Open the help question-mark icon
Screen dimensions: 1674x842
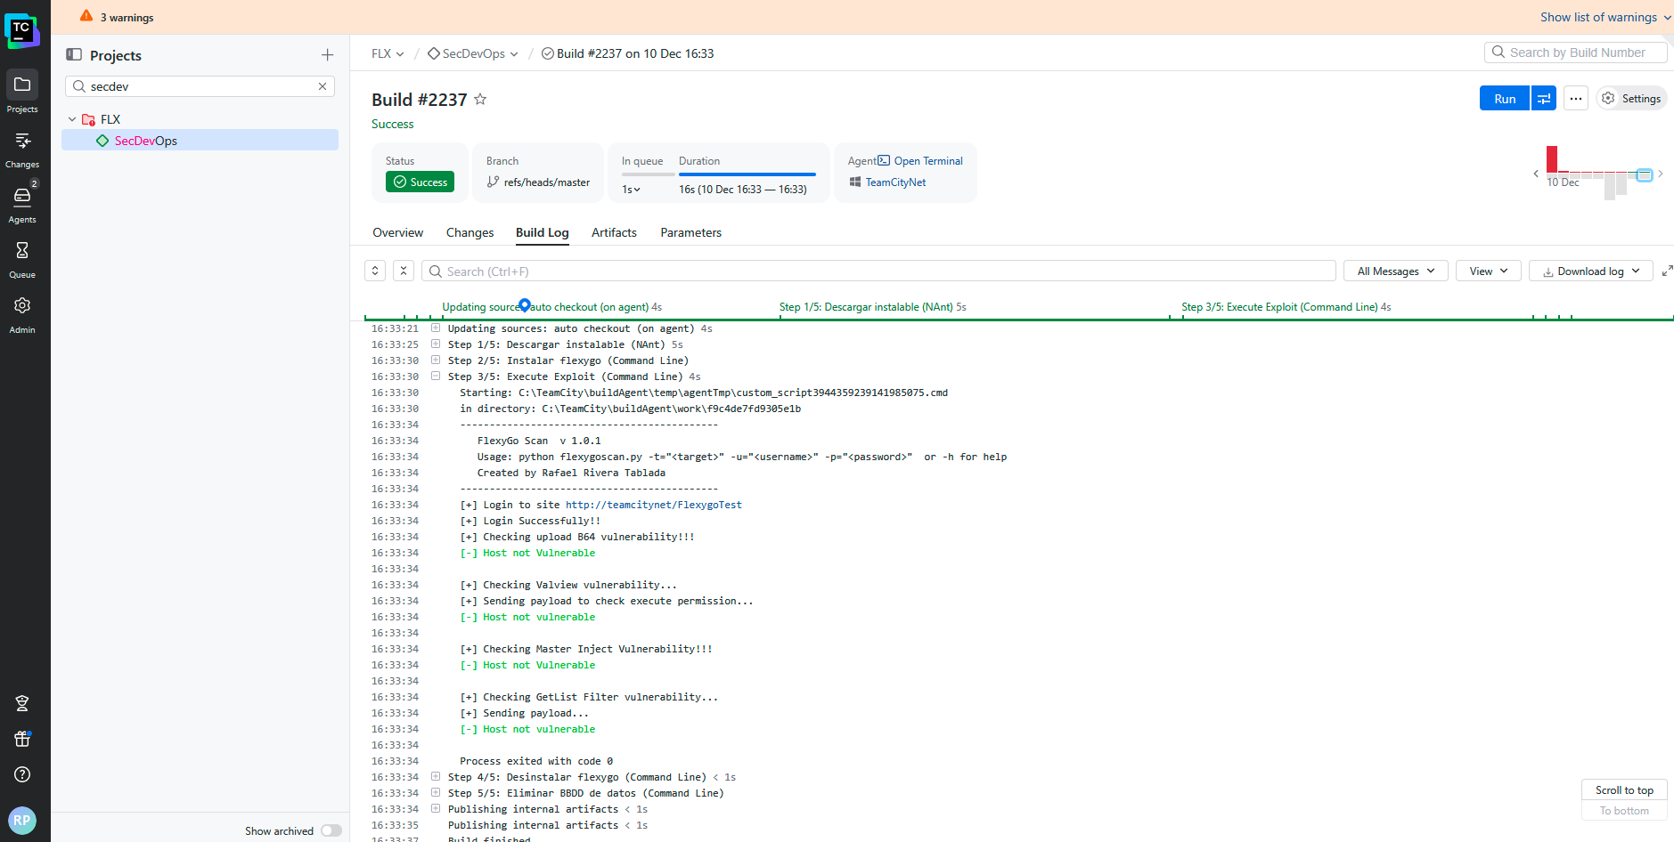click(22, 774)
